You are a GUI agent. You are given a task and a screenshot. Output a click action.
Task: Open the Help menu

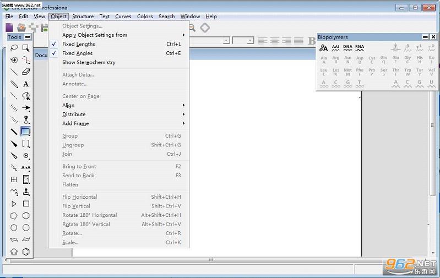point(211,17)
